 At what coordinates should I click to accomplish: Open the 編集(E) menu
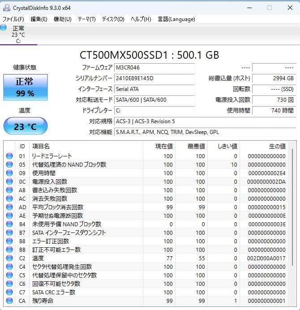click(x=39, y=19)
